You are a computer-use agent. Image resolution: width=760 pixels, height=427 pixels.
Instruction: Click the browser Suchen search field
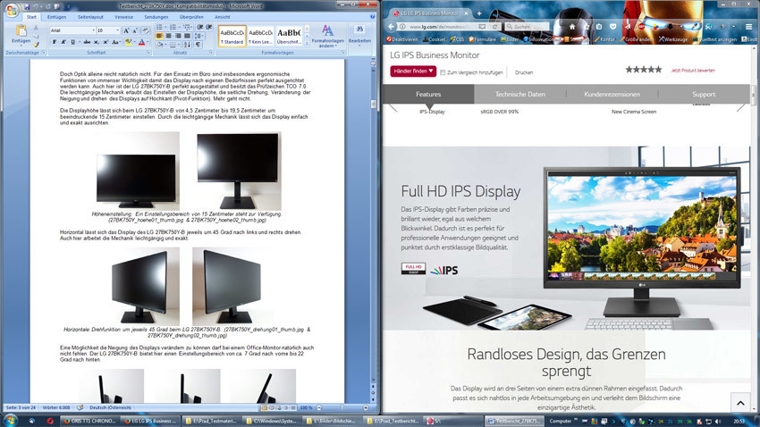pyautogui.click(x=527, y=27)
